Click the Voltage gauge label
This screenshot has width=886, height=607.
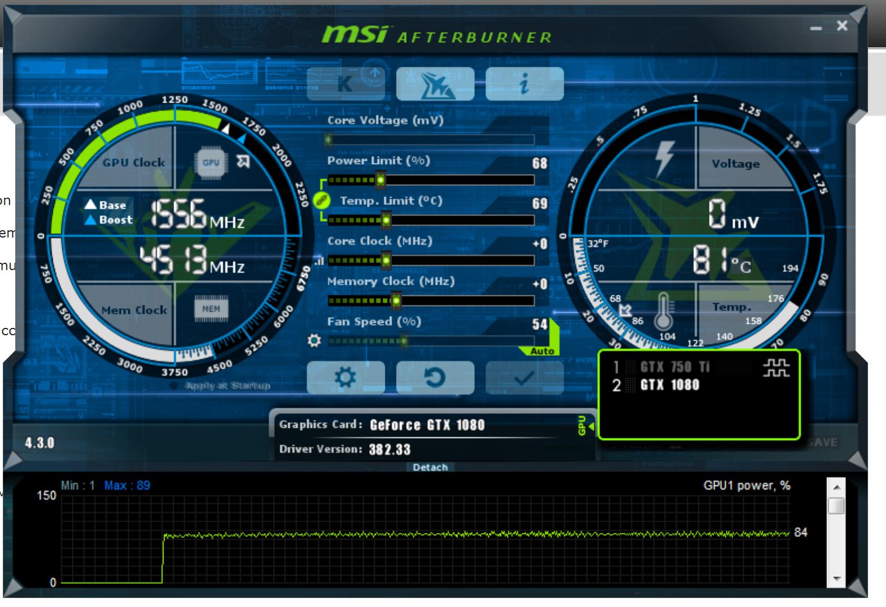[x=735, y=164]
